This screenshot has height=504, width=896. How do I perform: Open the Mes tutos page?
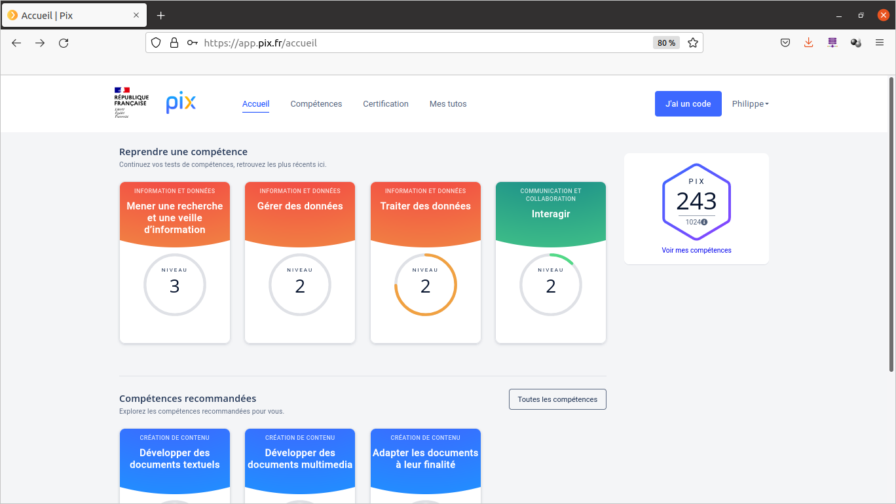click(448, 104)
